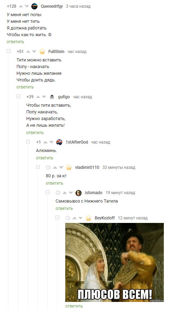Collapse the gufigo reply branch
Screen dimensions: 174x310
point(18,97)
